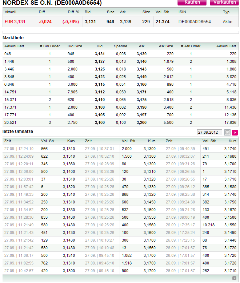The height and width of the screenshot is (283, 240).
Task: Click the spread value 0,100
Action: tap(121, 122)
